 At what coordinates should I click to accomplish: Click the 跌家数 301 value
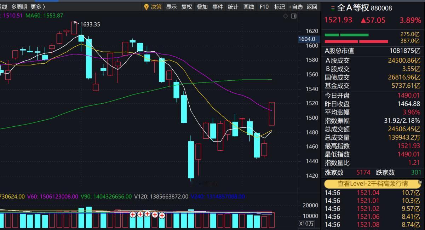tap(416, 173)
